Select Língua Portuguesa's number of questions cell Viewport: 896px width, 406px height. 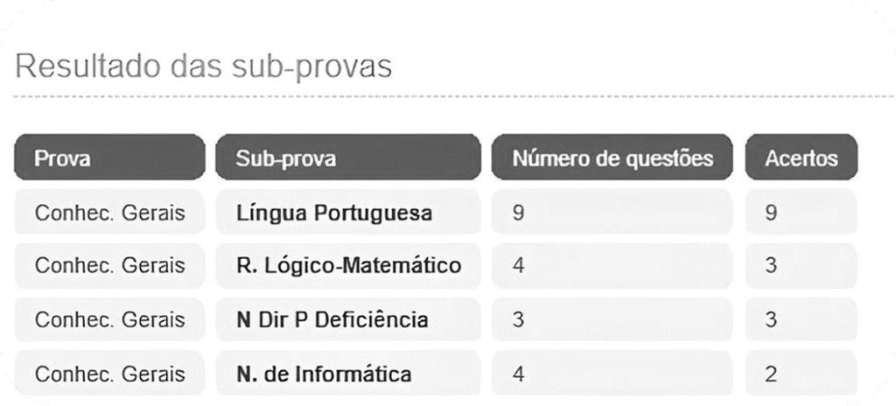(x=612, y=213)
